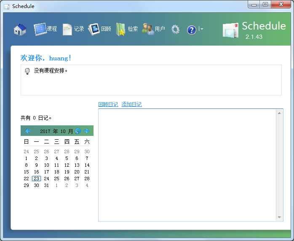Open the settings gear icon
294x241 pixels.
[x=175, y=30]
